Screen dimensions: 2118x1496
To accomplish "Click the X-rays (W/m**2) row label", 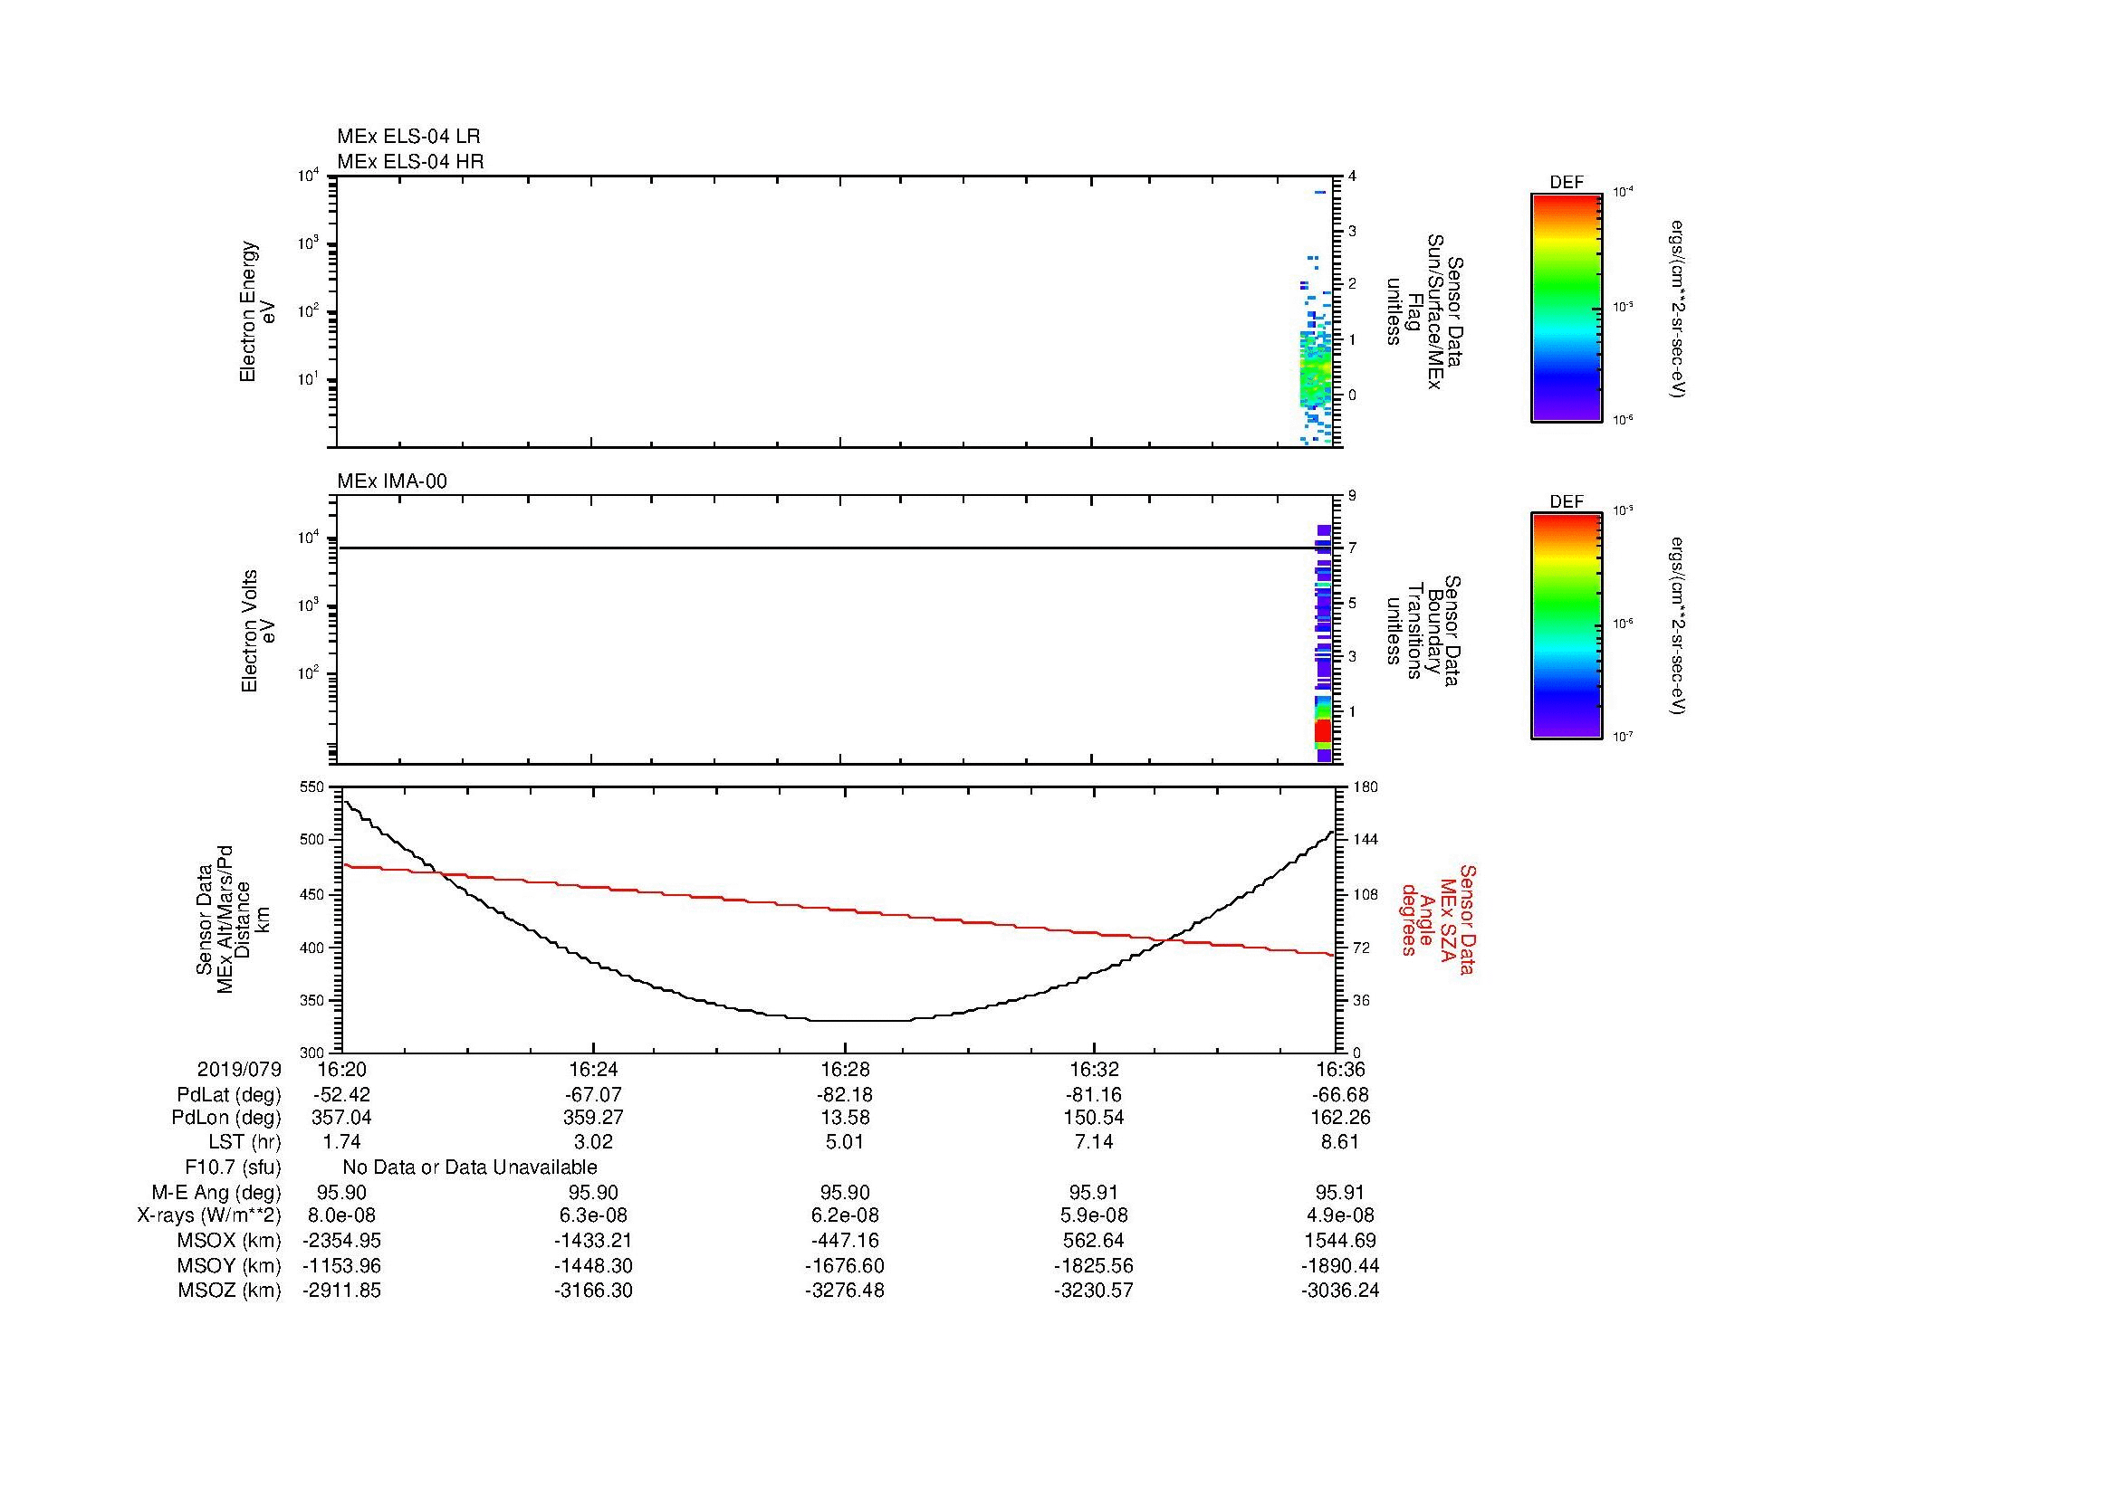I will pyautogui.click(x=208, y=1216).
